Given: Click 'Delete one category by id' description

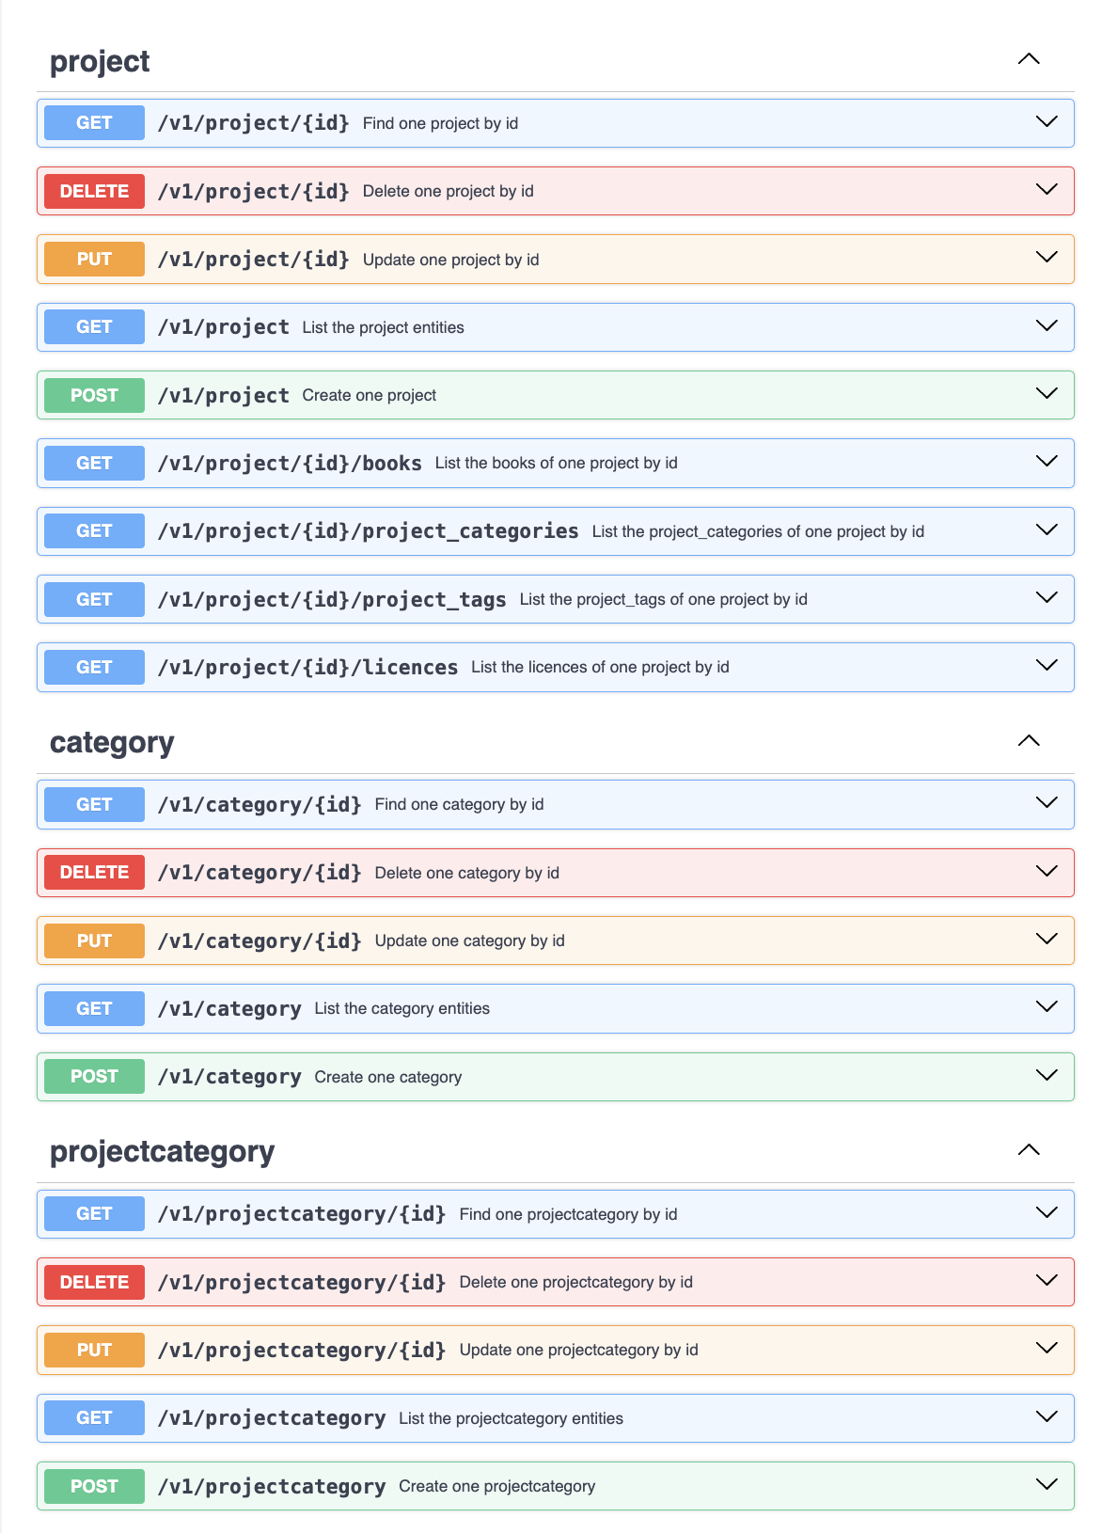Looking at the screenshot, I should pyautogui.click(x=467, y=873).
